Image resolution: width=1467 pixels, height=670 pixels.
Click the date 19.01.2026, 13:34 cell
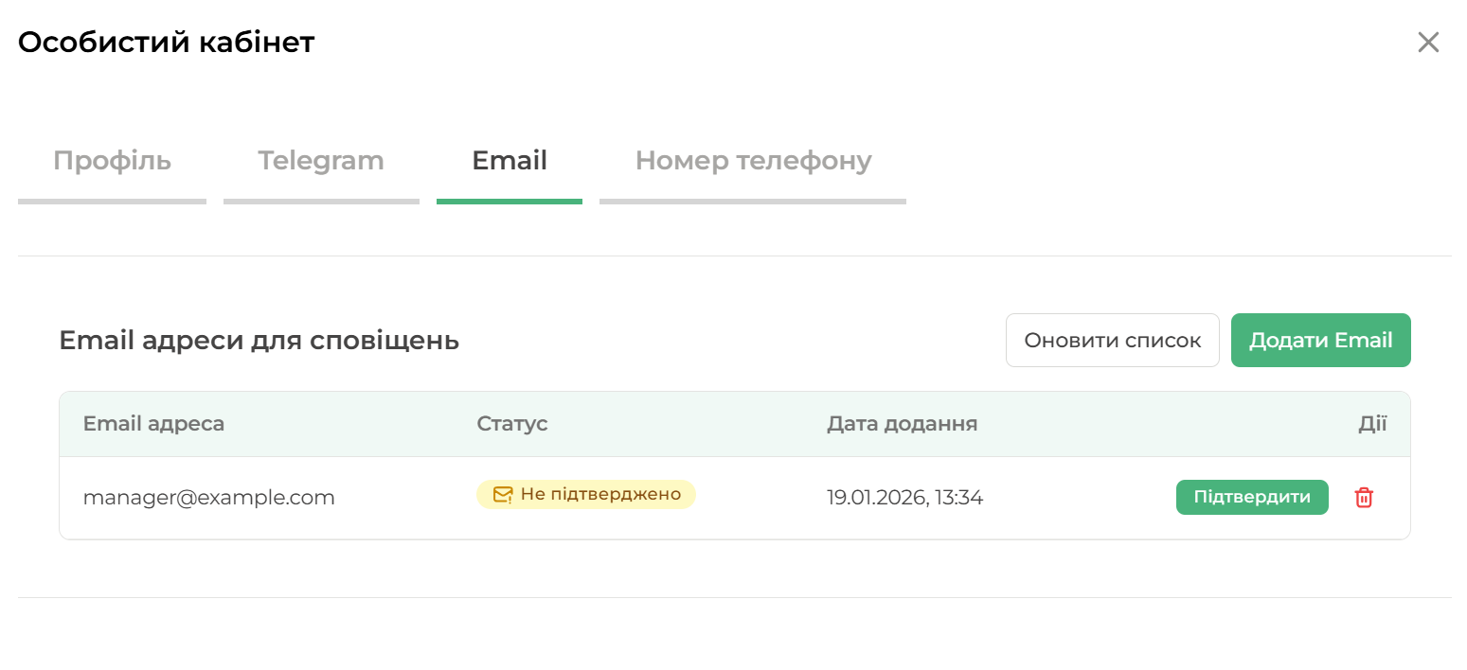pos(904,498)
